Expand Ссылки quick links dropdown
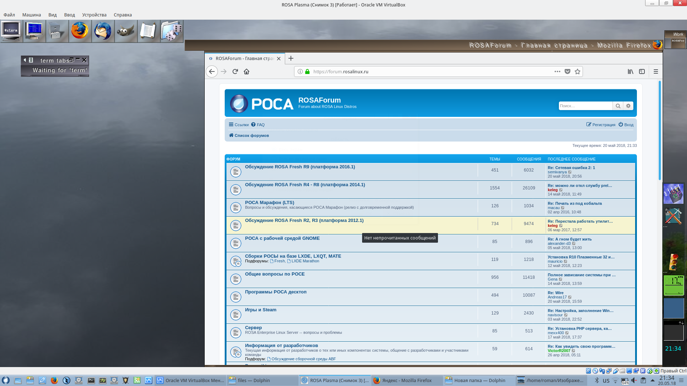This screenshot has width=687, height=386. pos(239,125)
